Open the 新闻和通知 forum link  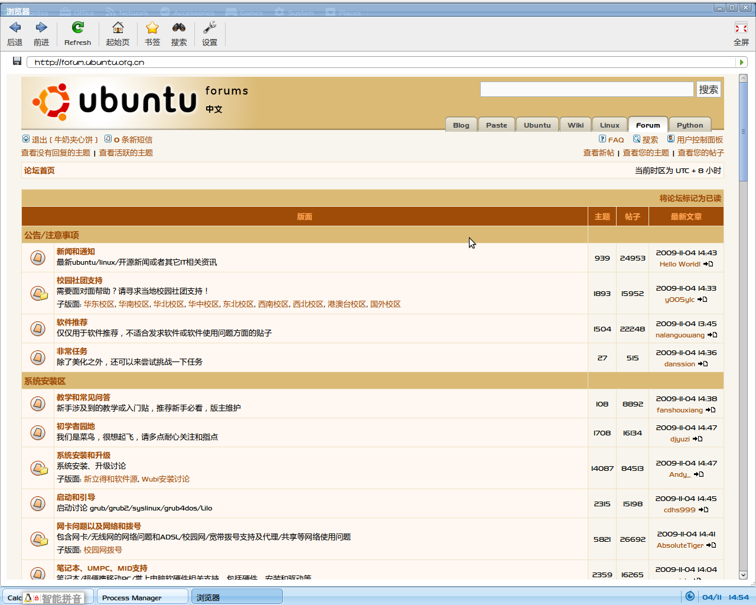point(76,252)
